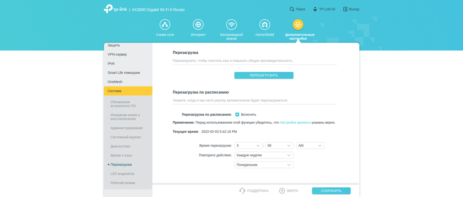Open the repeat frequency Каждую неделю dropdown
Image resolution: width=463 pixels, height=197 pixels.
(264, 155)
